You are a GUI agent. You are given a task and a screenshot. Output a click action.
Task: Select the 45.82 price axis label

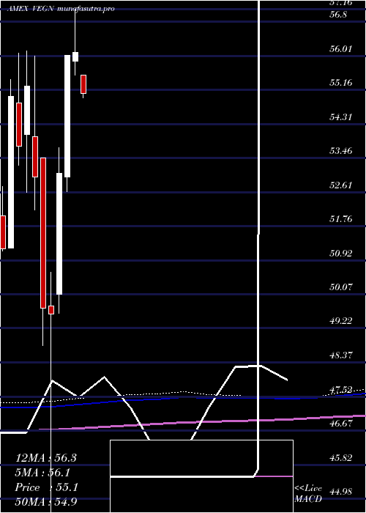[341, 457]
